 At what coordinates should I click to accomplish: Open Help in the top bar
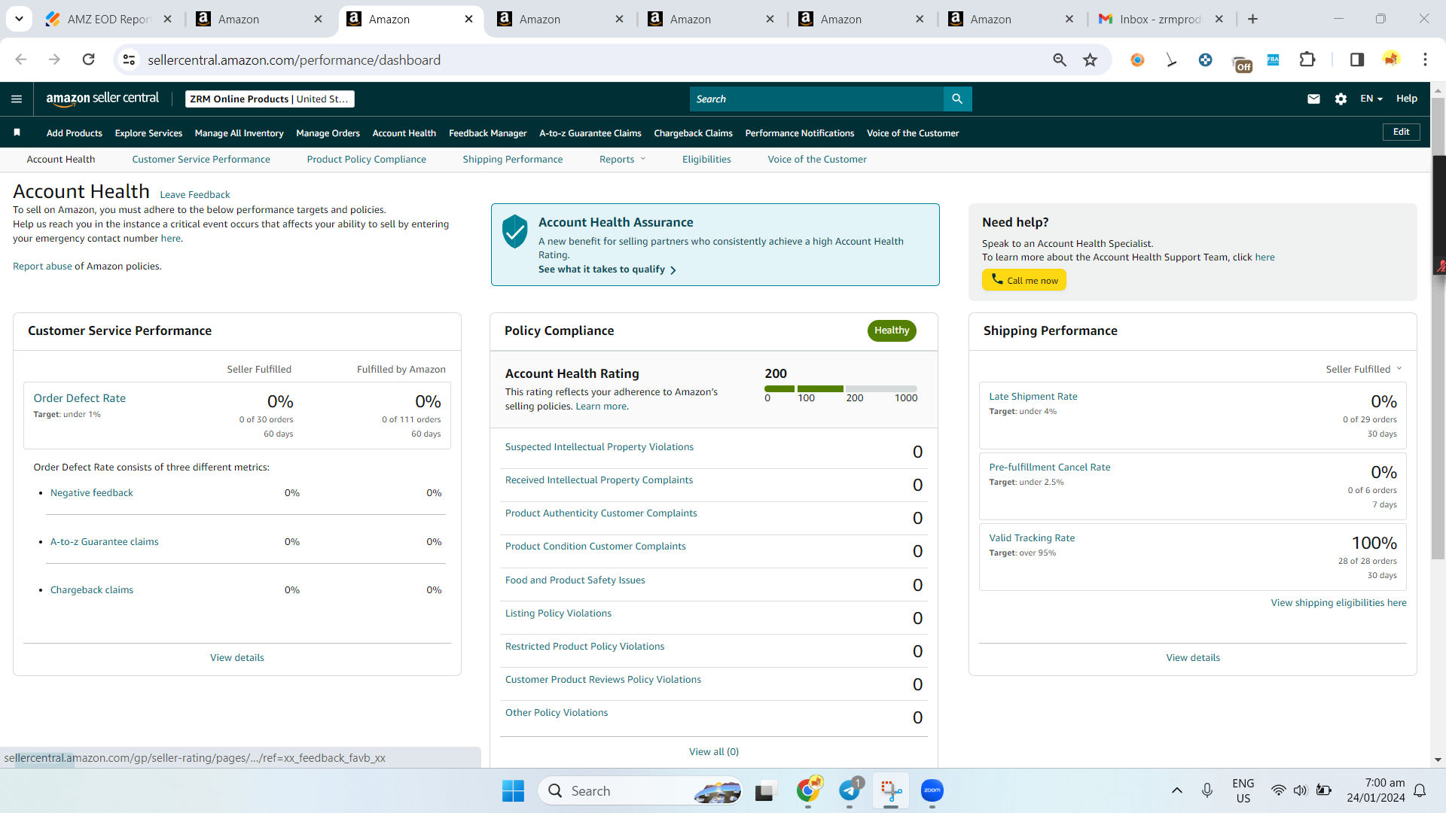[x=1406, y=99]
